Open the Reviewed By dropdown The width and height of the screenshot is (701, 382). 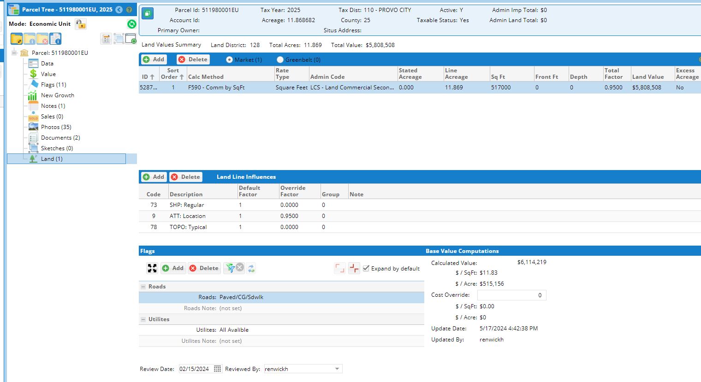coord(337,369)
